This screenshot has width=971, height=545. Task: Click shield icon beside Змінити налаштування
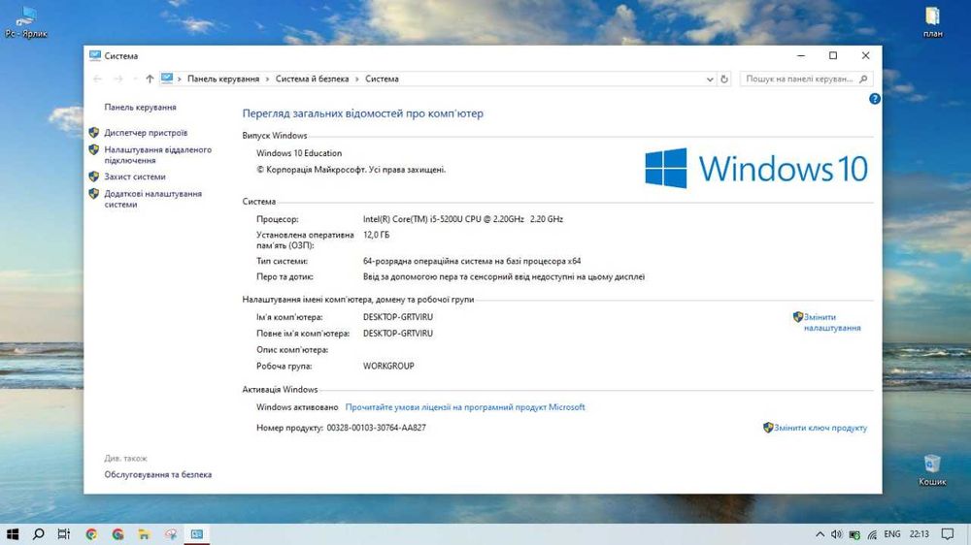[x=797, y=317]
